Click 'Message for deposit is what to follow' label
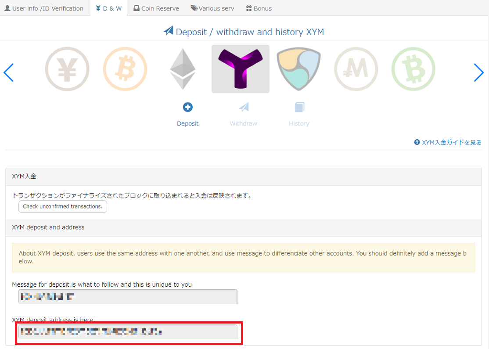Viewport: 489px width, 349px height. pos(102,284)
